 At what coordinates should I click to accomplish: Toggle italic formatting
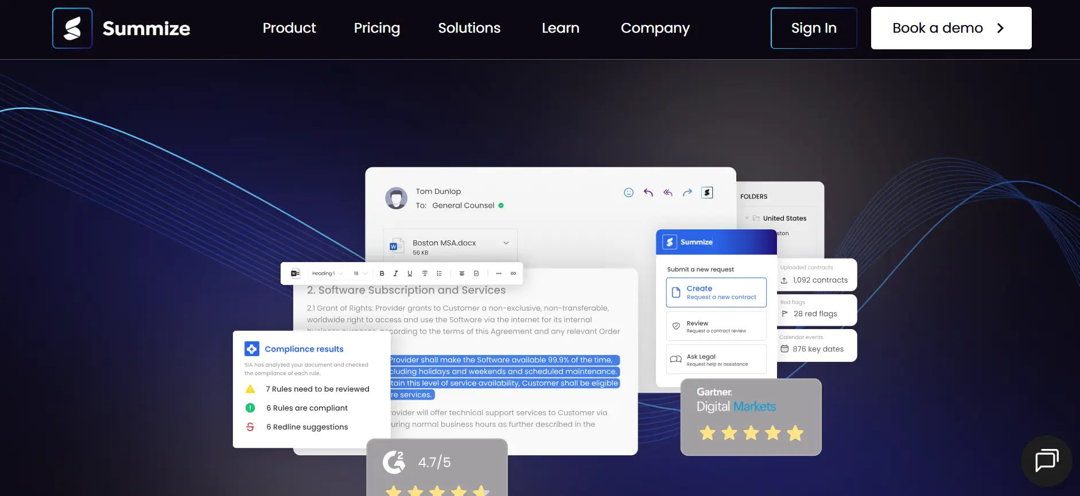tap(395, 274)
